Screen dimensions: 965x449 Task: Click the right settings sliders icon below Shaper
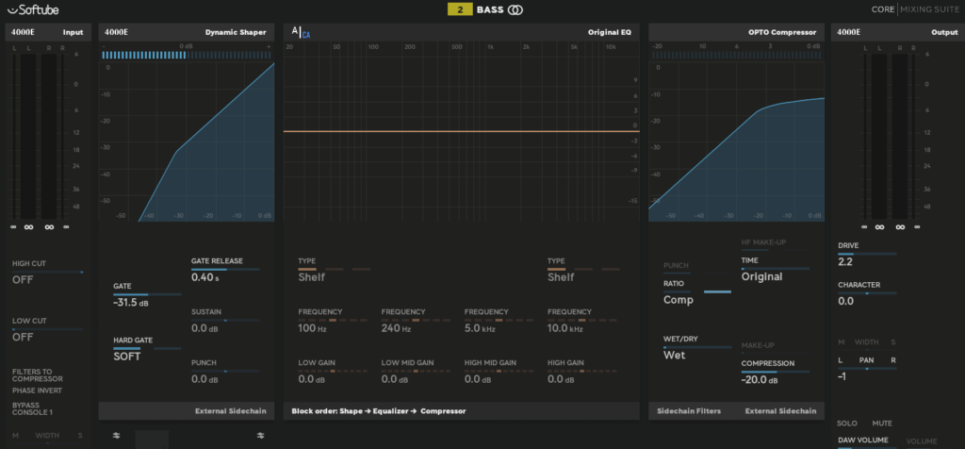tap(261, 435)
